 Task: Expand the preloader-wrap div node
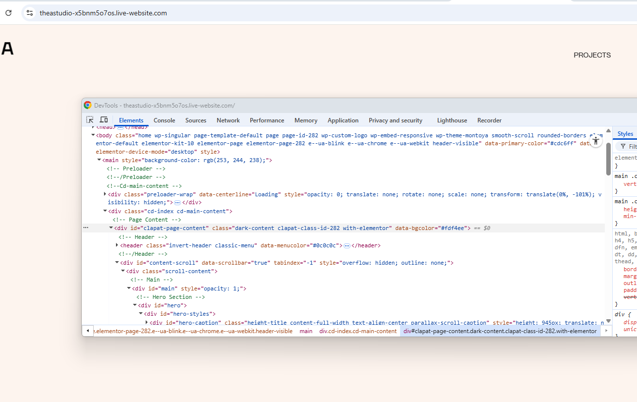105,194
